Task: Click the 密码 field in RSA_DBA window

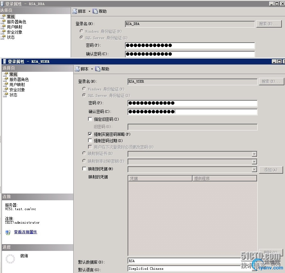Action: (190, 45)
